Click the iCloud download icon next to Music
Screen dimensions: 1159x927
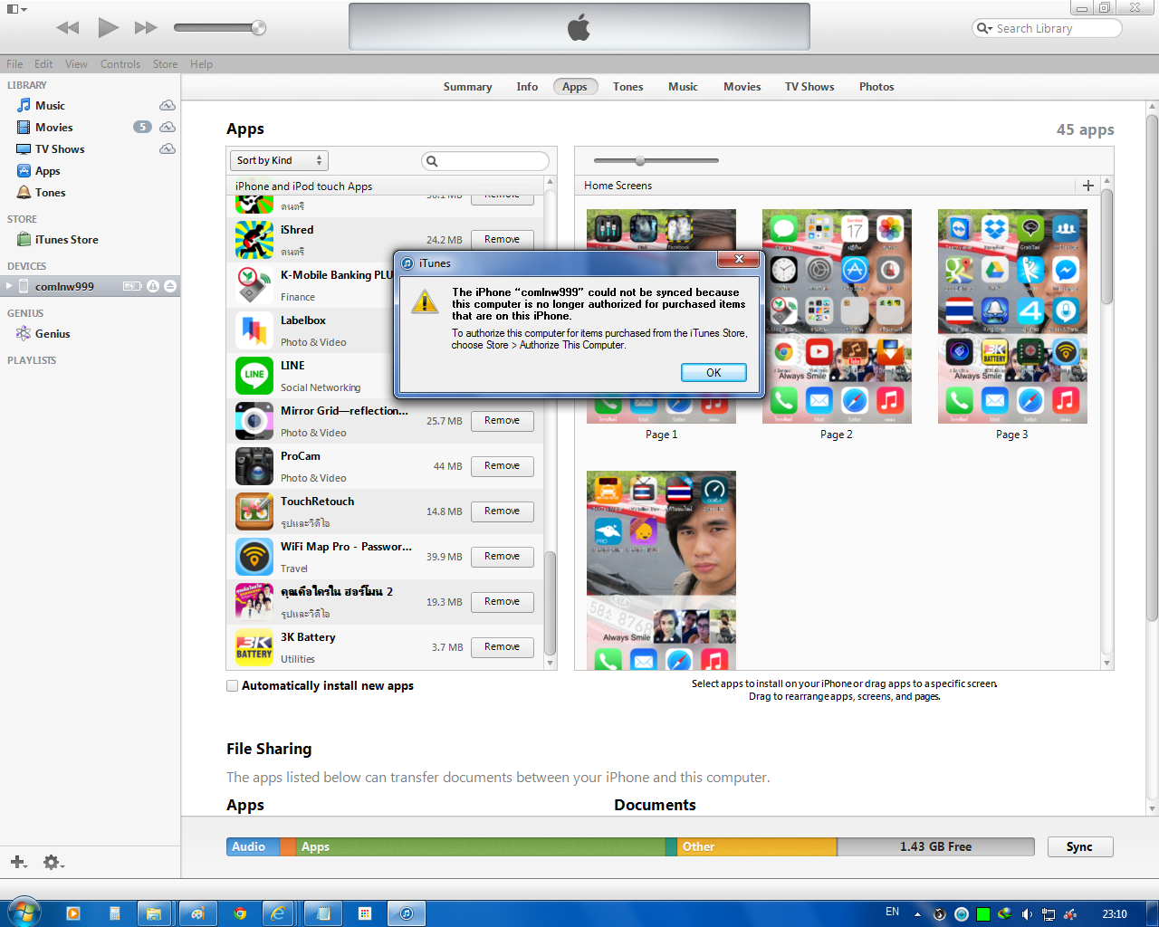(x=168, y=105)
